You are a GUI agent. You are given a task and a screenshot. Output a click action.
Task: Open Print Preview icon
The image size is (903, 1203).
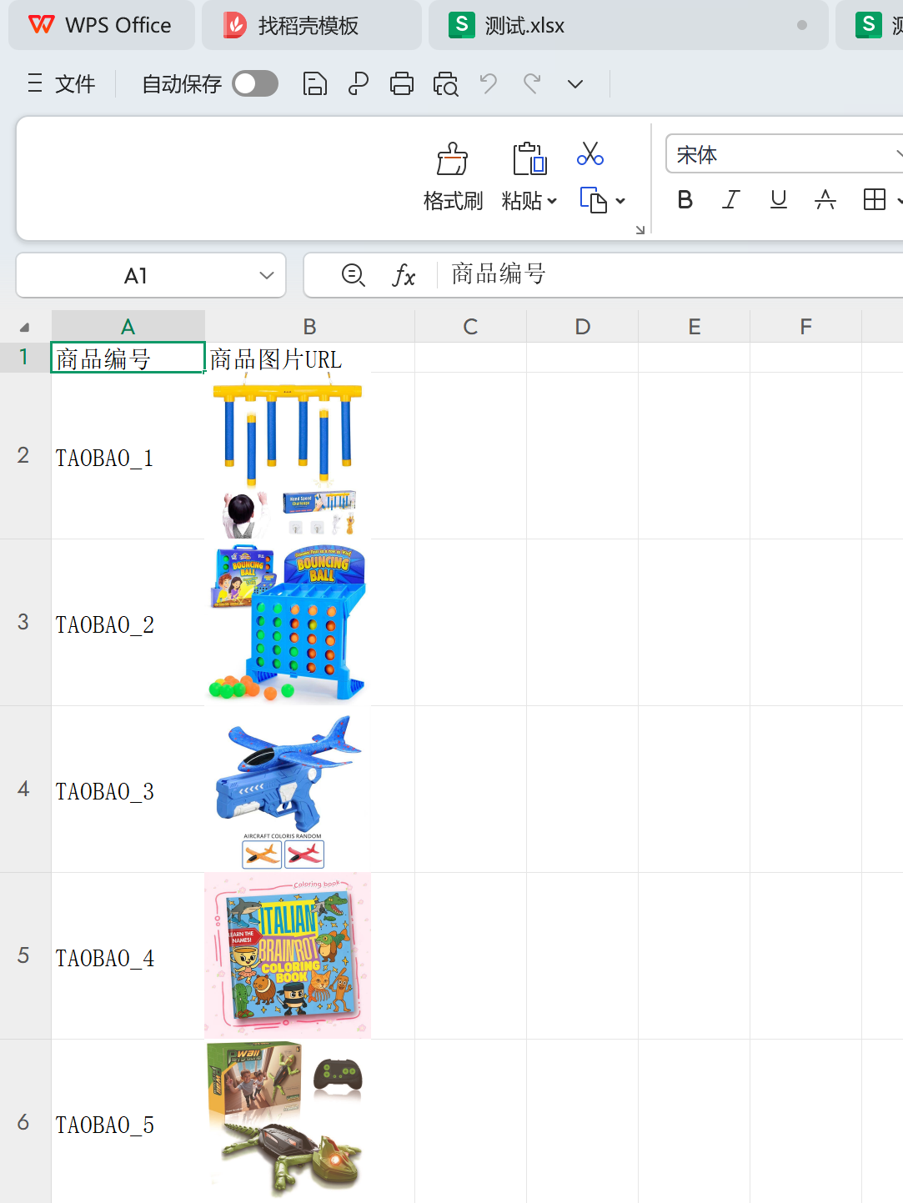pos(445,84)
